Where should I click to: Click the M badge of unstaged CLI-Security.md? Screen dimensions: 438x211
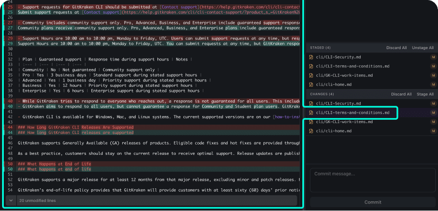coord(433,104)
